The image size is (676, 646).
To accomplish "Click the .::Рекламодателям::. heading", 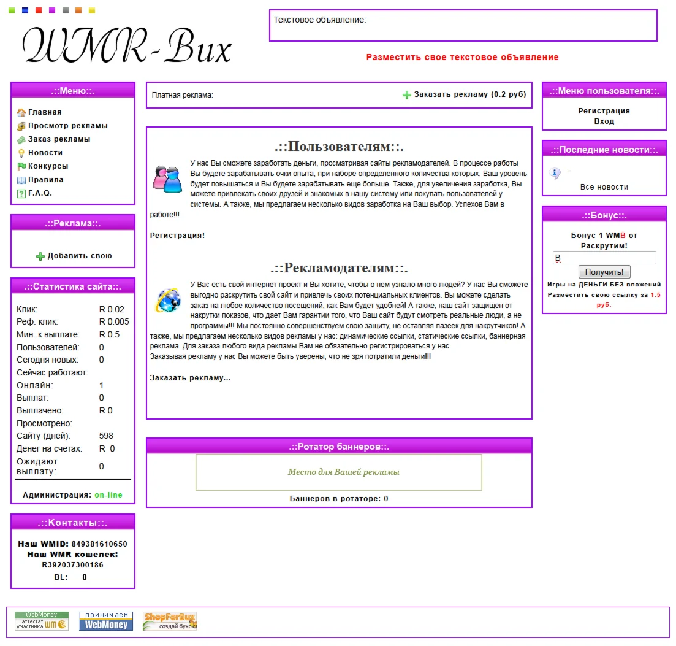I will click(x=339, y=268).
